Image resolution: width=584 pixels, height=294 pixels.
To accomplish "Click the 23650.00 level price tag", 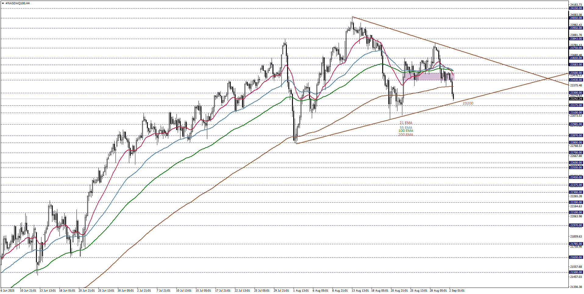I will tap(576, 58).
